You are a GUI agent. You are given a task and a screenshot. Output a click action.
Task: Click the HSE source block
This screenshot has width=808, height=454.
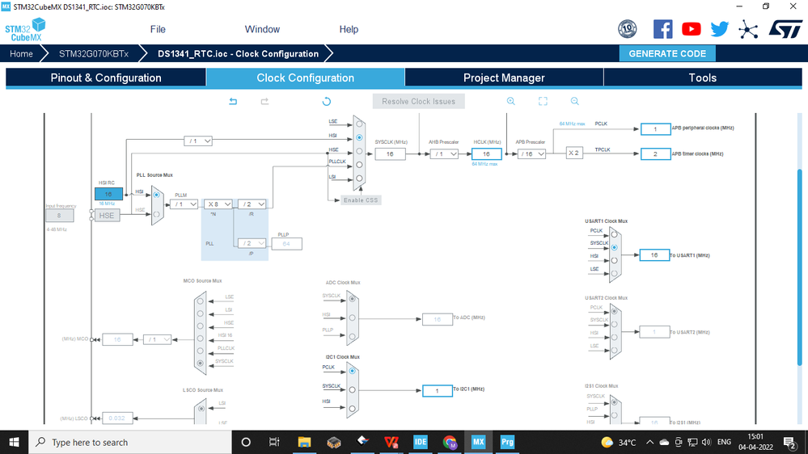107,216
